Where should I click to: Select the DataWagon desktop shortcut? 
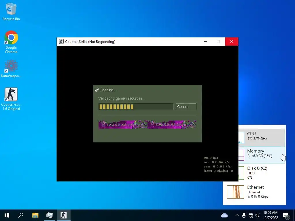click(x=11, y=69)
